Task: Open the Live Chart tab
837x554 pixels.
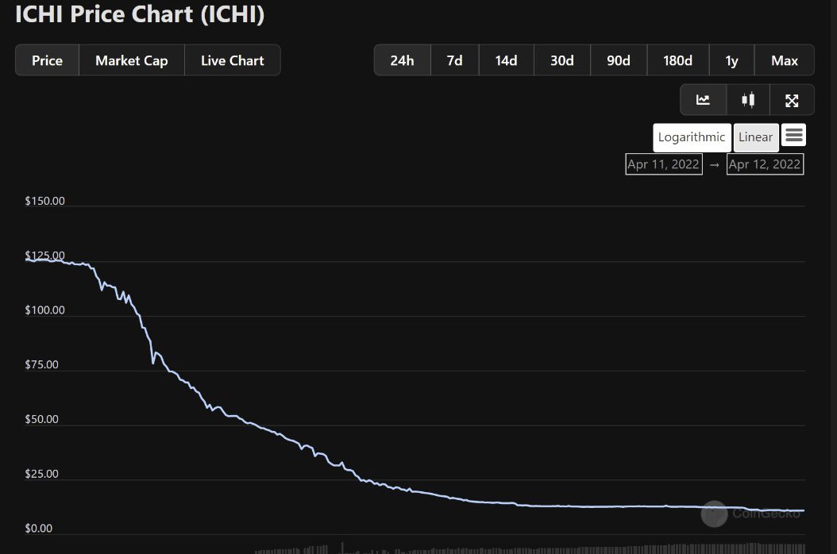Action: [x=232, y=60]
